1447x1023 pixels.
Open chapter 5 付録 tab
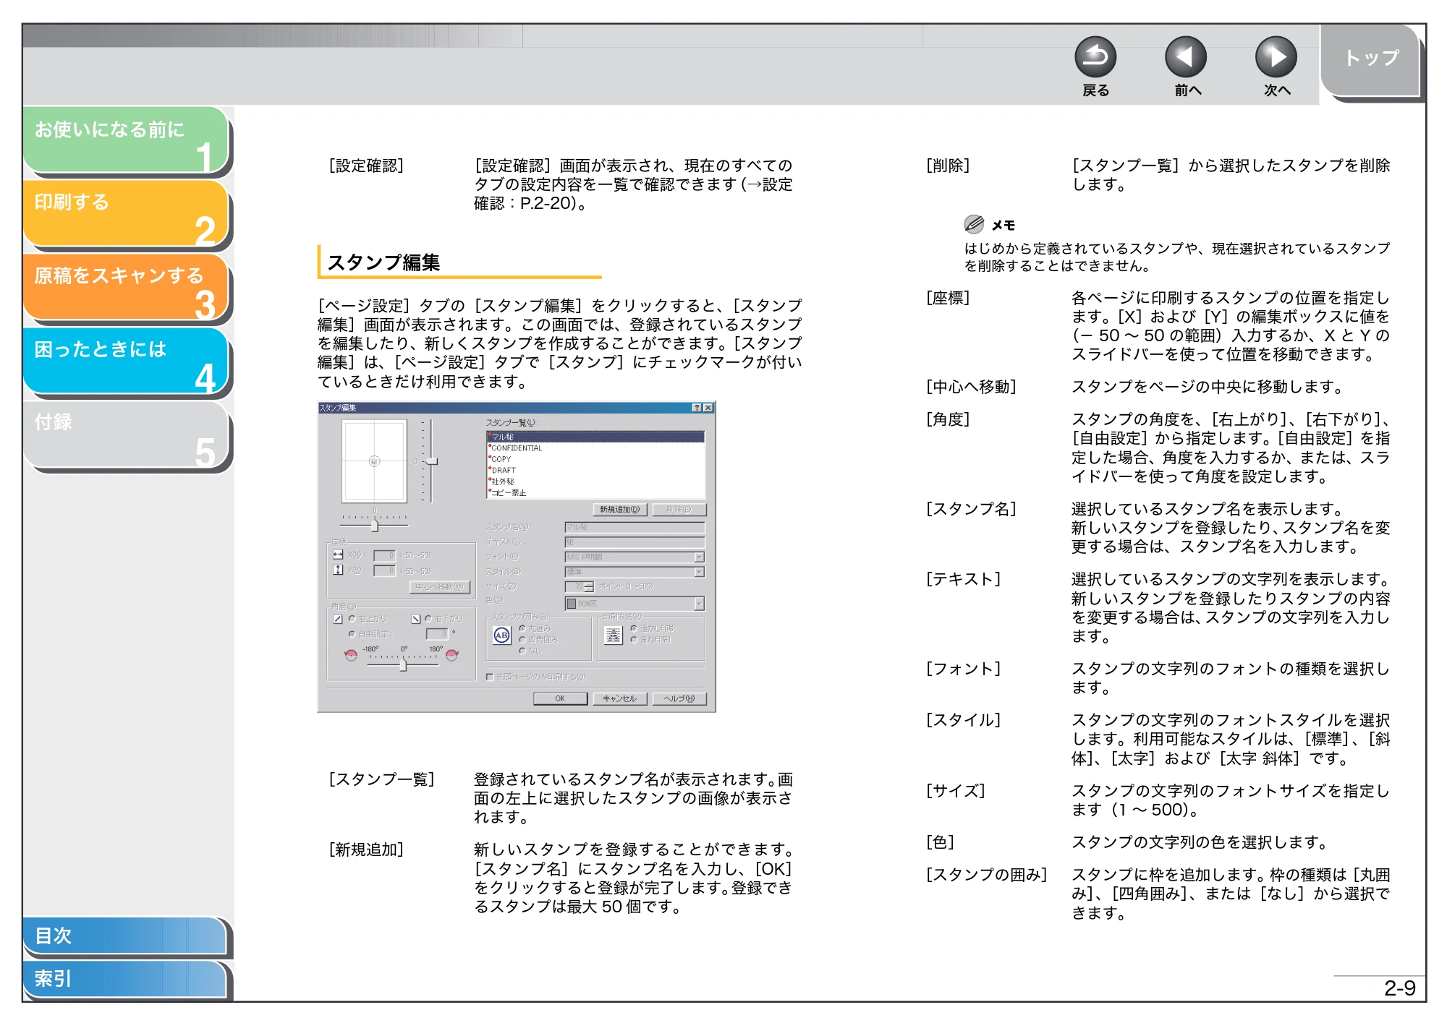(126, 435)
